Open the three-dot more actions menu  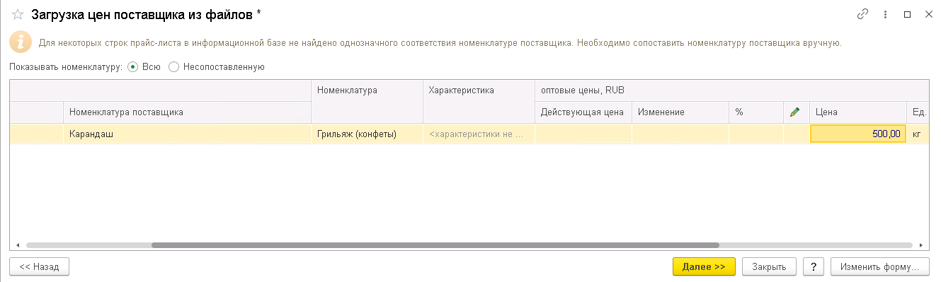(x=885, y=14)
